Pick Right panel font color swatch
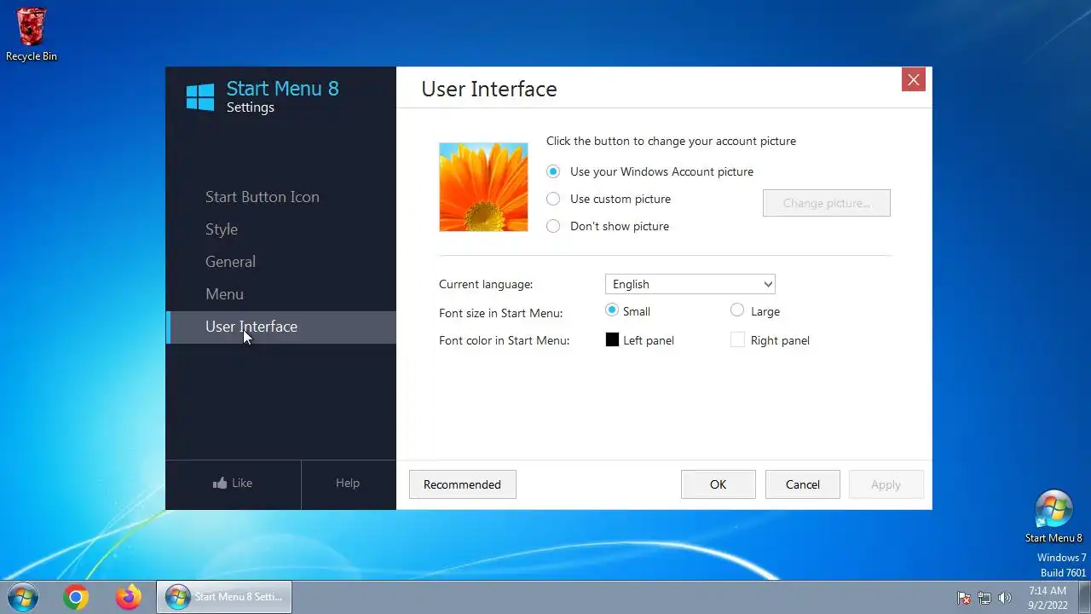The width and height of the screenshot is (1091, 614). [737, 339]
